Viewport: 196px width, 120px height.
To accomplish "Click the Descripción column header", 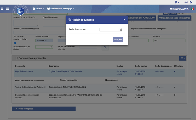I will [x=54, y=66].
